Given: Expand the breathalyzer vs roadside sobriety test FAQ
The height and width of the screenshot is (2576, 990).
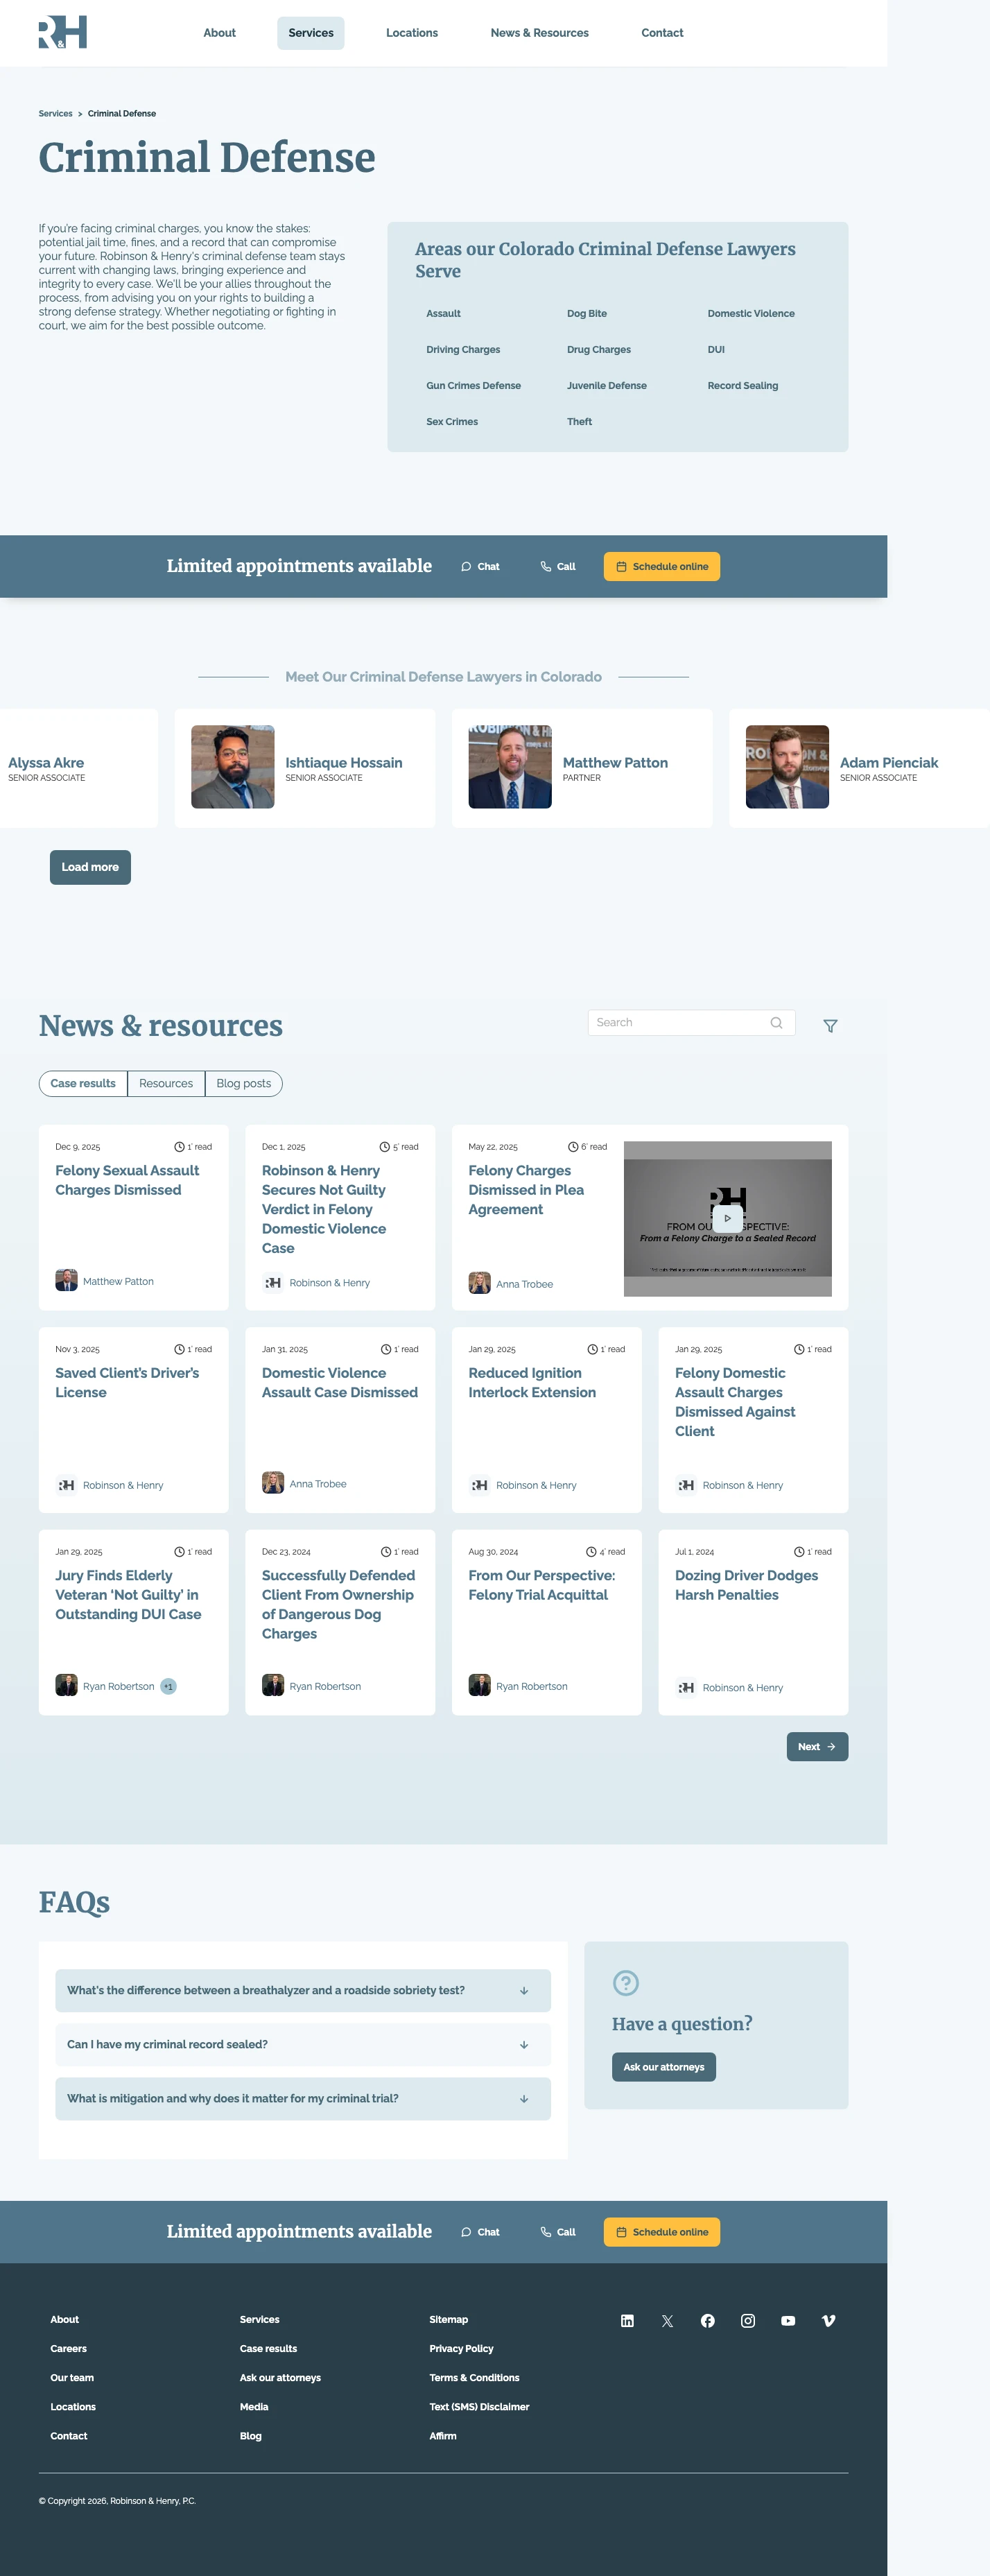Looking at the screenshot, I should tap(303, 1990).
